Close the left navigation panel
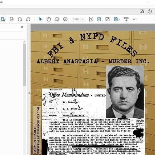This screenshot has height=155, width=155. pos(22,27)
